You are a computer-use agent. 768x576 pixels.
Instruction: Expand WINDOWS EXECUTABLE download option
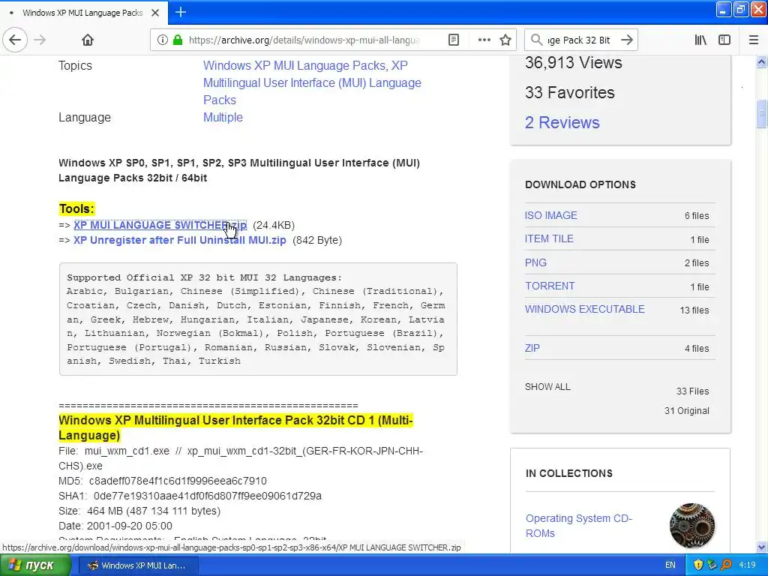[585, 309]
